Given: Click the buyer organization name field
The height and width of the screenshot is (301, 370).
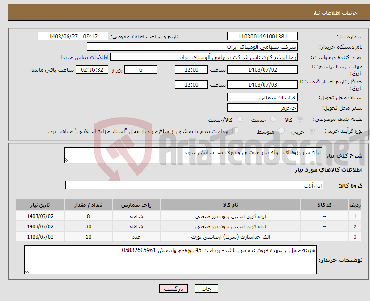Looking at the screenshot, I should pos(192,47).
